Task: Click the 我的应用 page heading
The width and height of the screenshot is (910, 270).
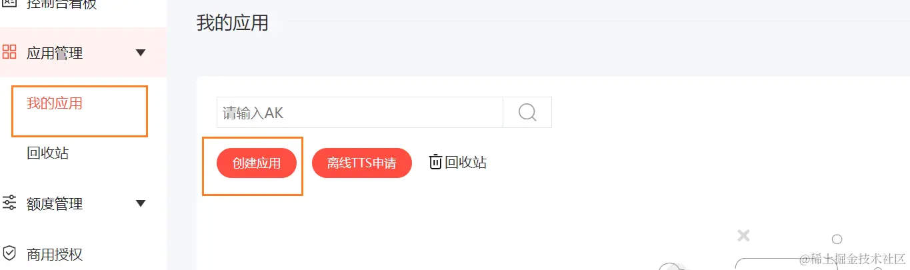Action: (x=233, y=23)
